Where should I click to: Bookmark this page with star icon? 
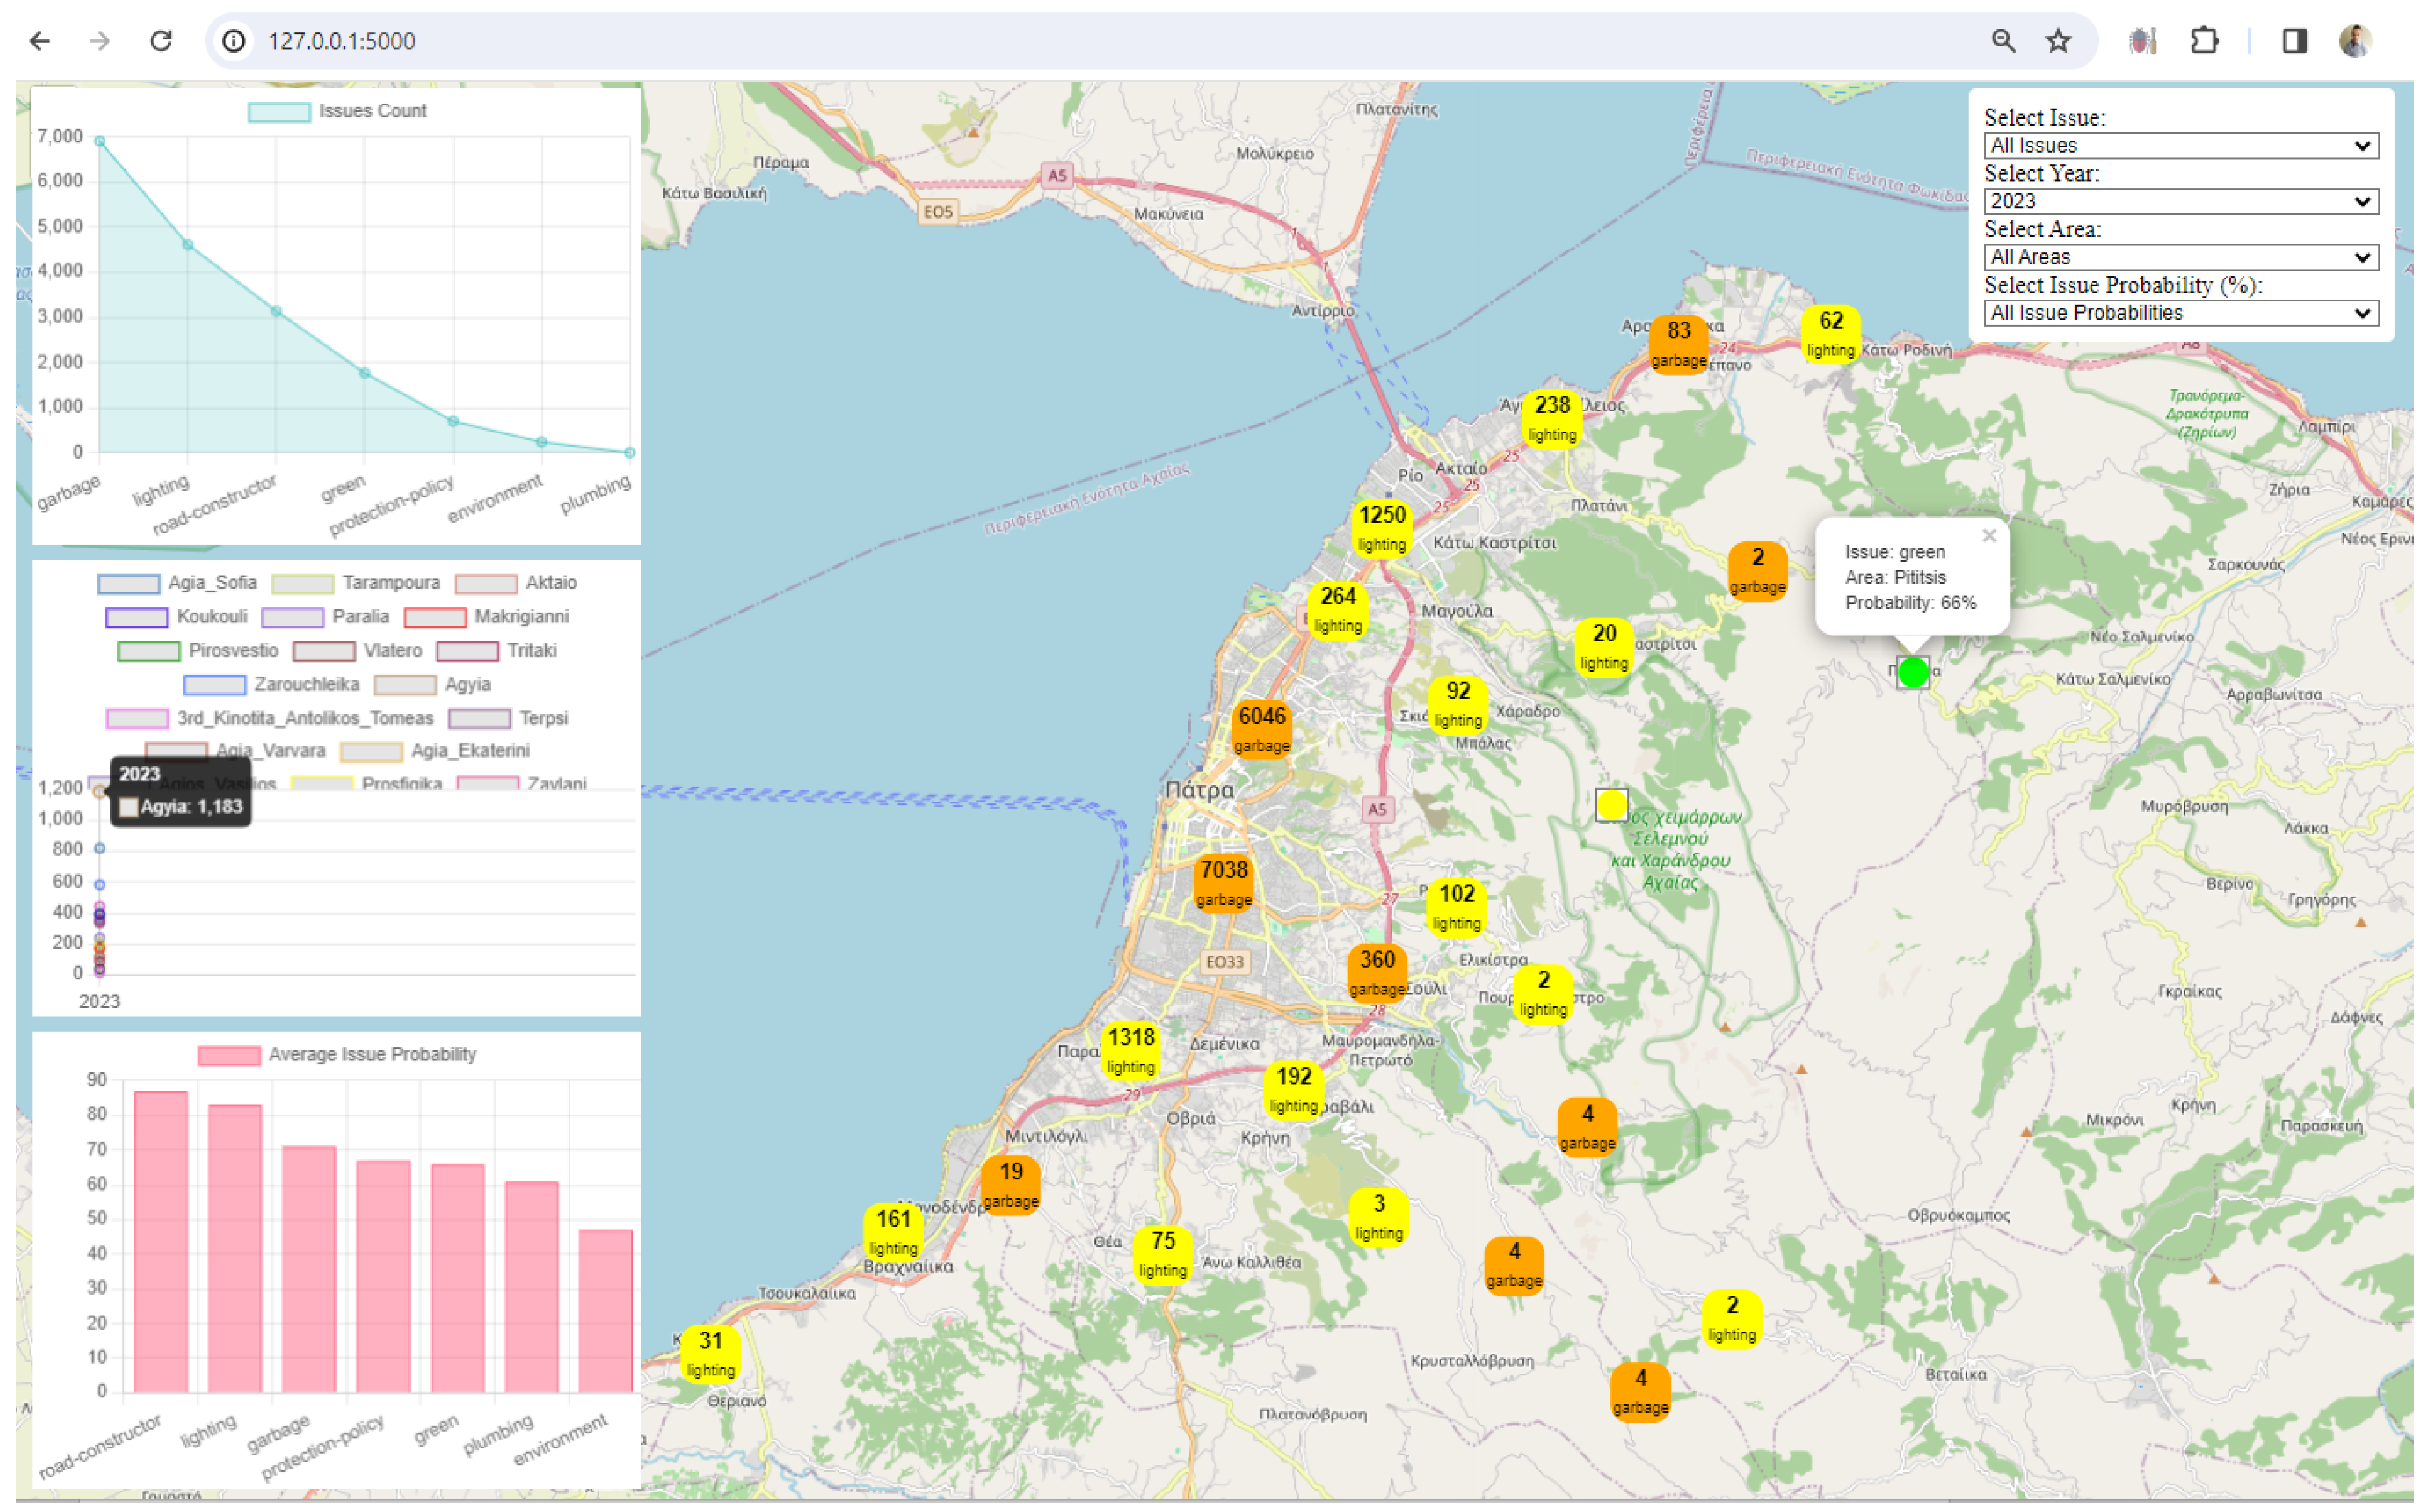pos(2057,41)
